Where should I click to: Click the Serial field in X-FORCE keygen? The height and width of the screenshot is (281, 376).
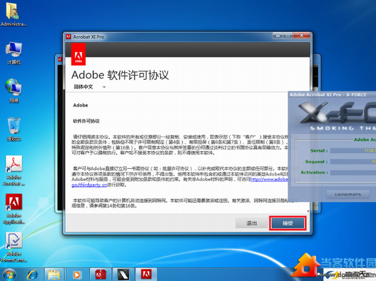(x=353, y=151)
